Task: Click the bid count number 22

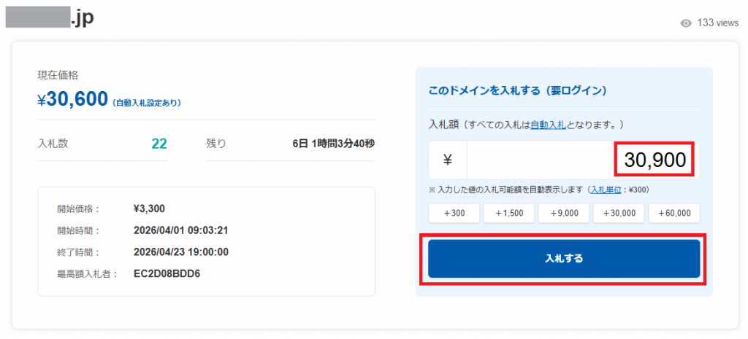Action: click(x=159, y=144)
